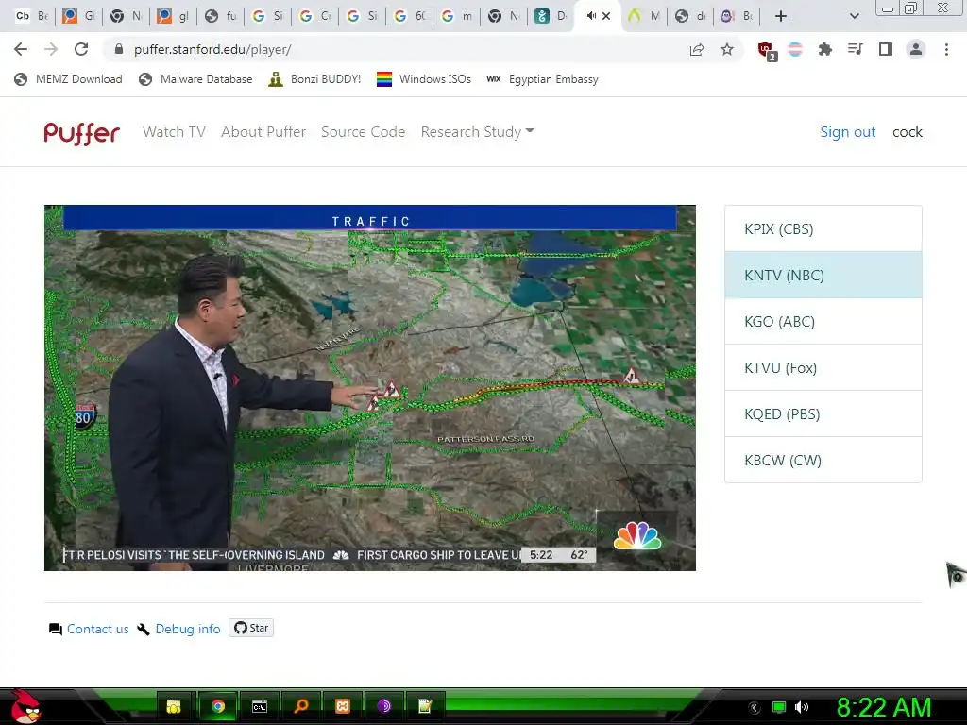Select the KTVU (Fox) channel
967x725 pixels.
click(823, 367)
